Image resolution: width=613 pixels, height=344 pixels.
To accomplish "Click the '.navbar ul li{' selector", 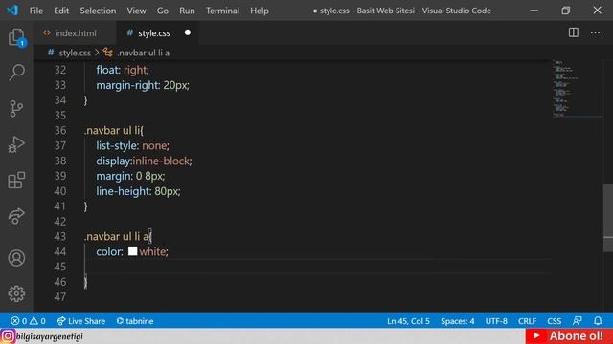I will tap(114, 130).
